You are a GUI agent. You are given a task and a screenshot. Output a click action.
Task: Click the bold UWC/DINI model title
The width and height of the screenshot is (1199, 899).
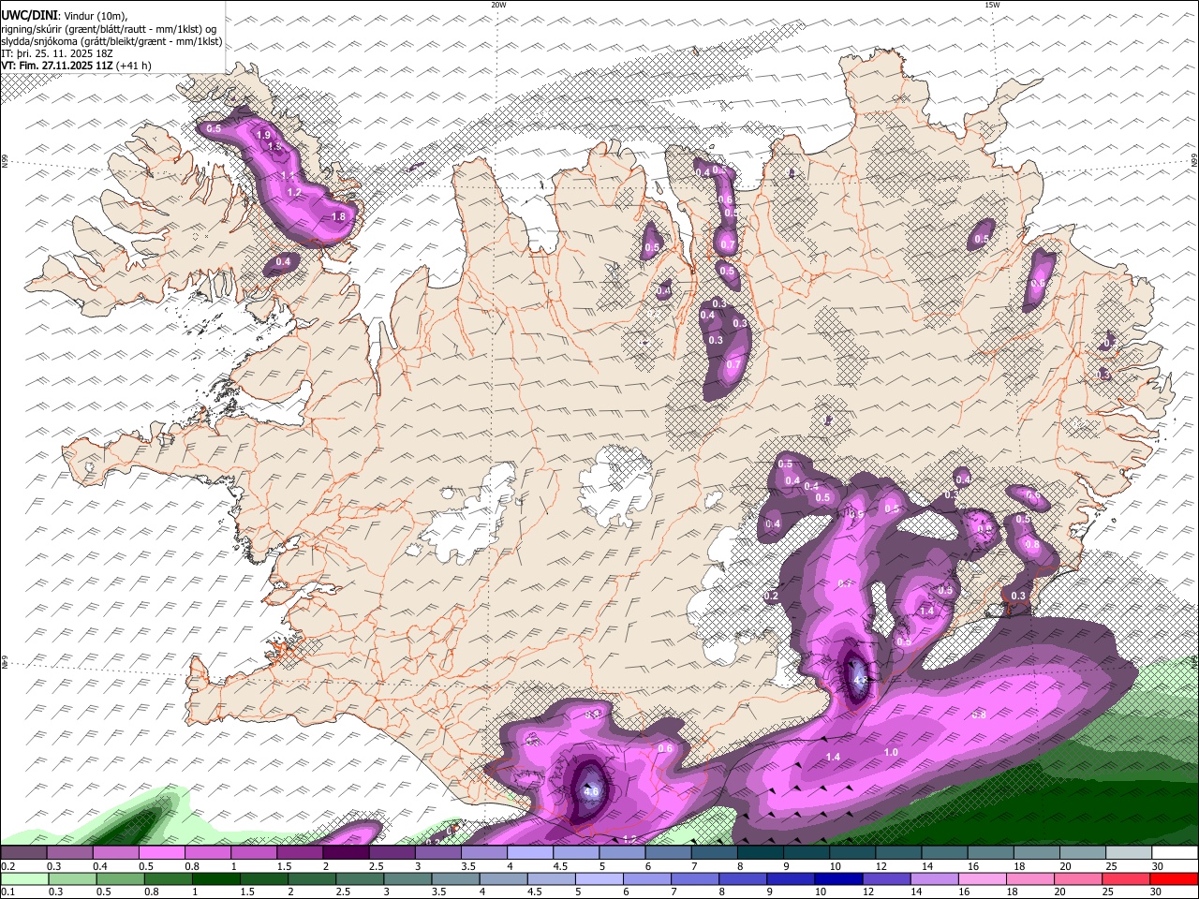click(29, 15)
